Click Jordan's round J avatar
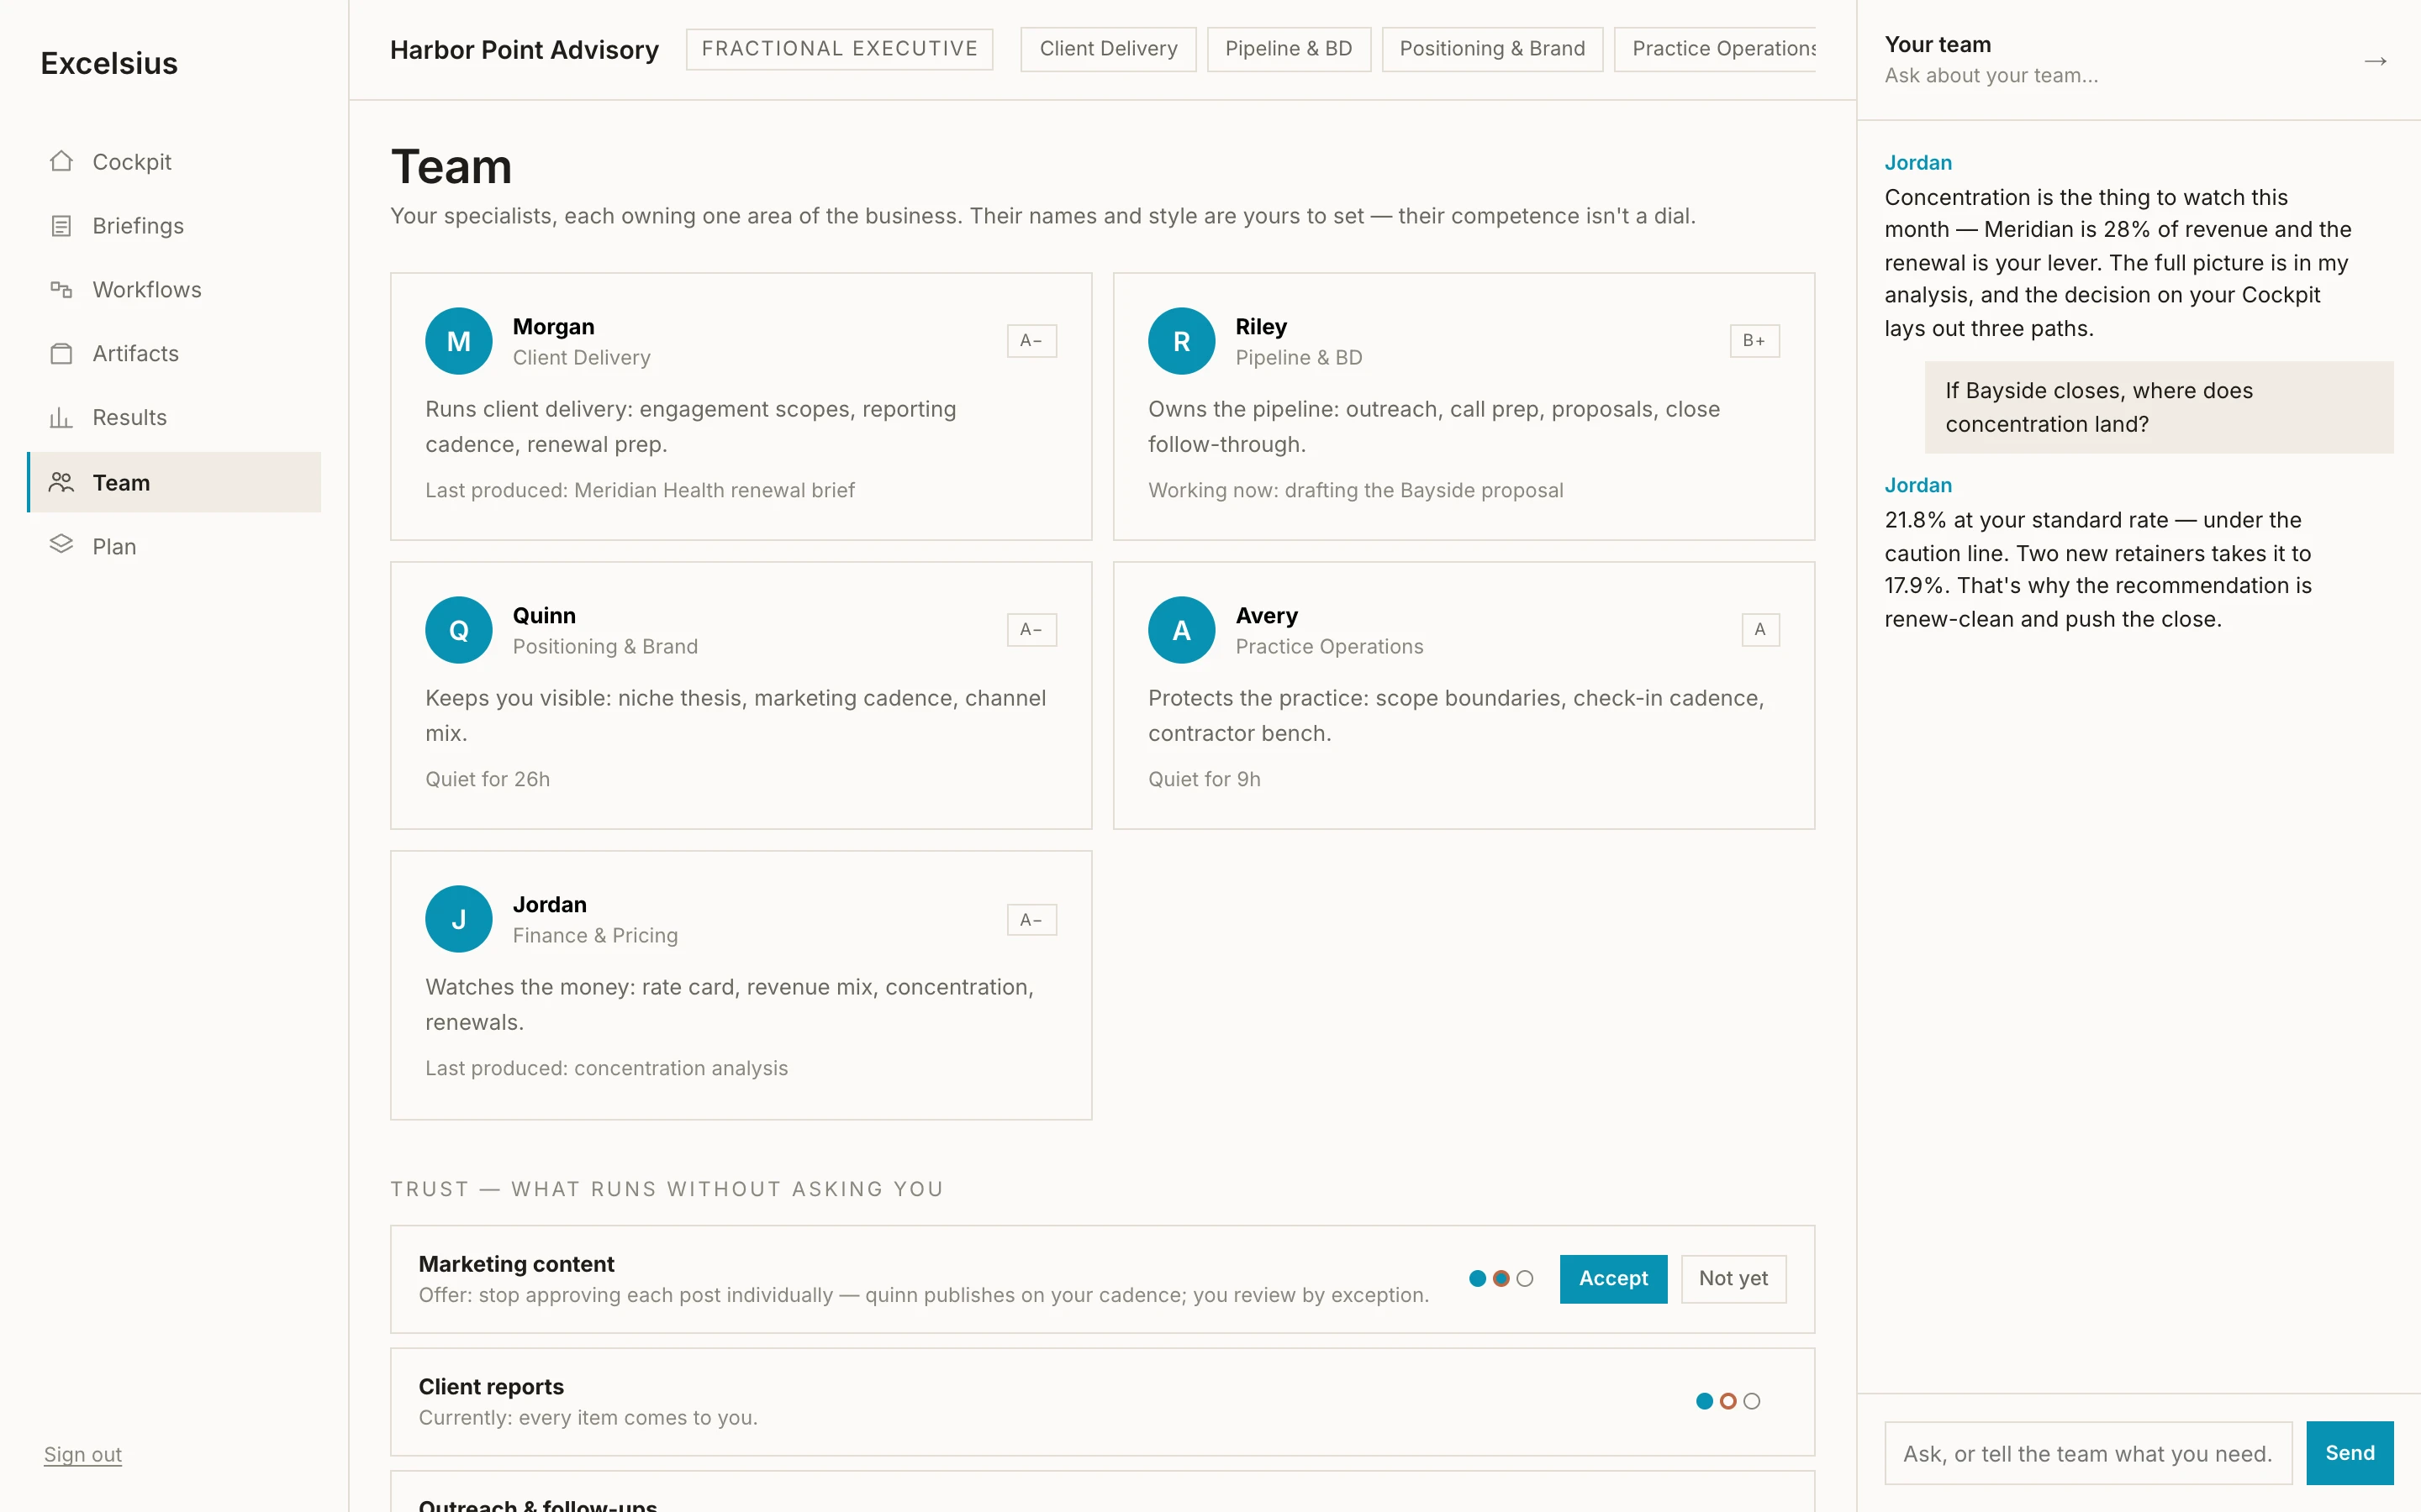2421x1512 pixels. point(458,919)
